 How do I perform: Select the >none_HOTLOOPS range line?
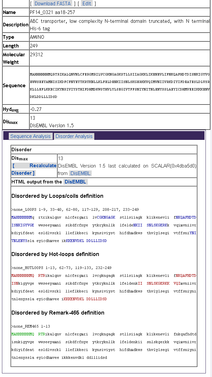tap(61, 268)
